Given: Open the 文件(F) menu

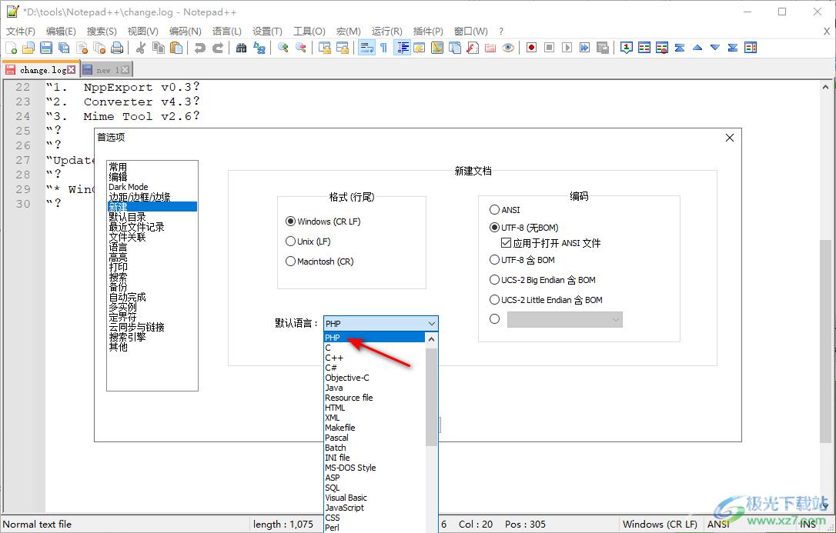Looking at the screenshot, I should pos(21,32).
